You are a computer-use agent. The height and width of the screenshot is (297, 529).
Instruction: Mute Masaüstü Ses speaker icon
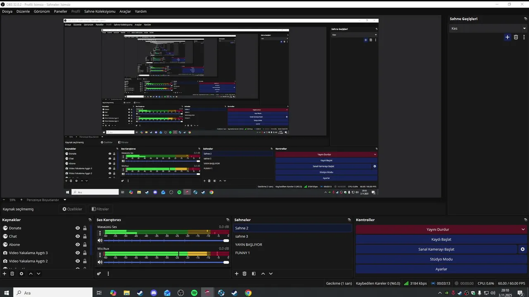pos(100,240)
